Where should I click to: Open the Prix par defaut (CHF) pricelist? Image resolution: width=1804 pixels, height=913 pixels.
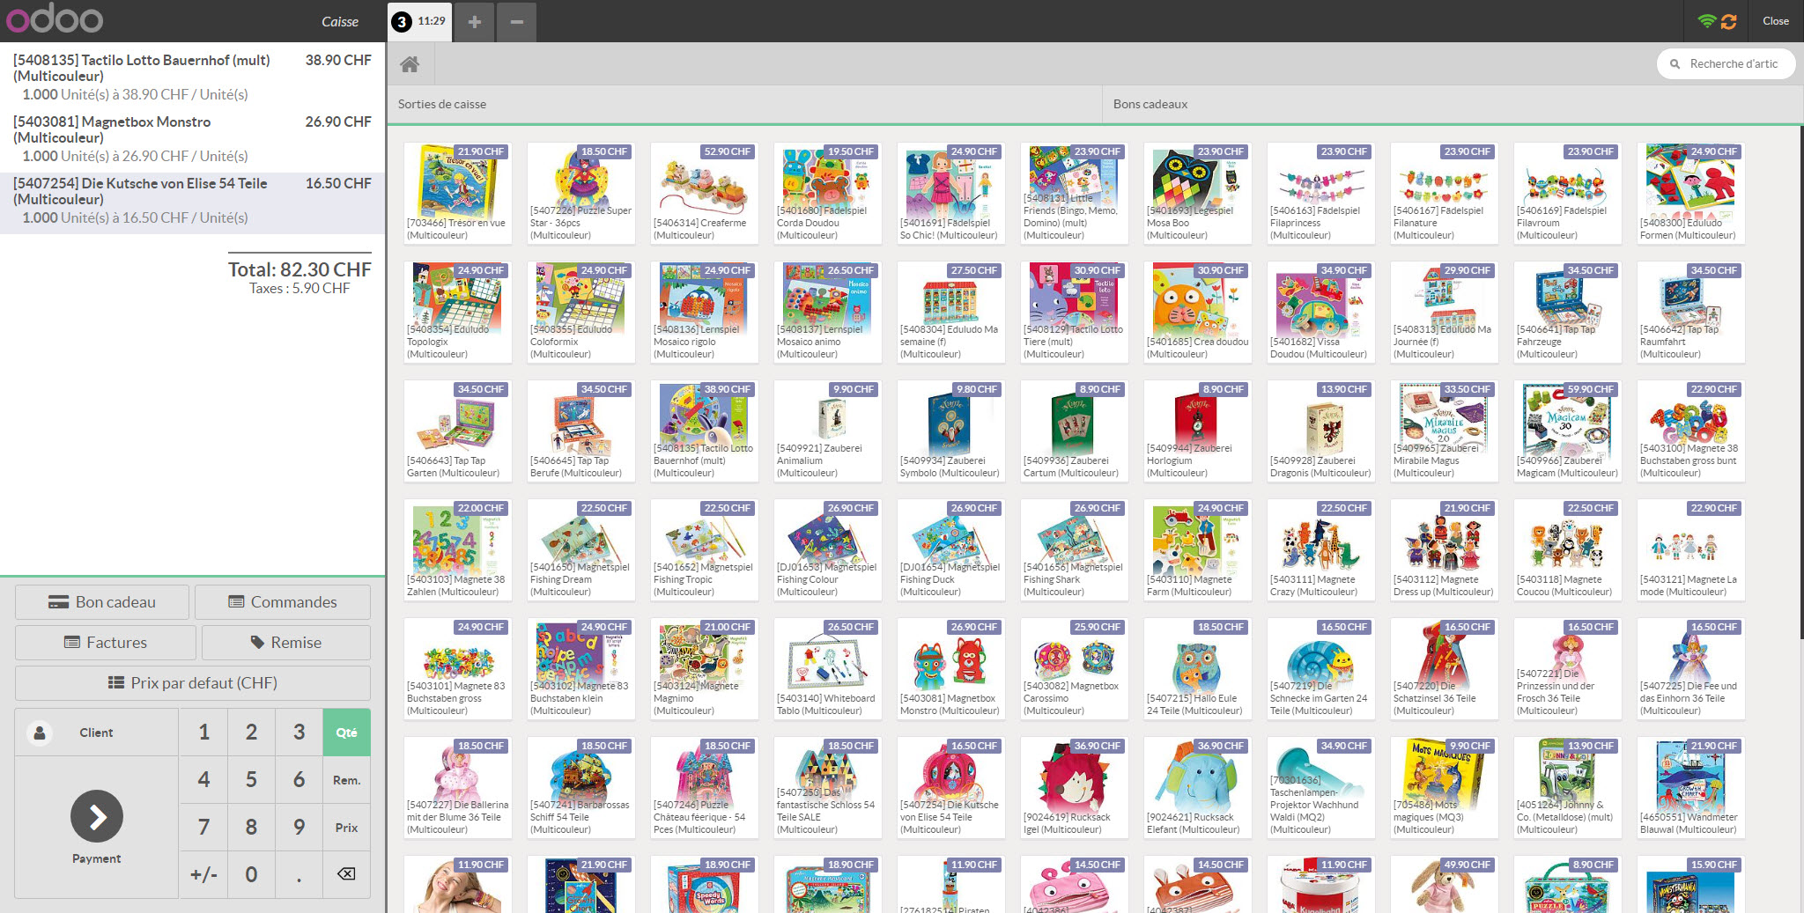[193, 682]
